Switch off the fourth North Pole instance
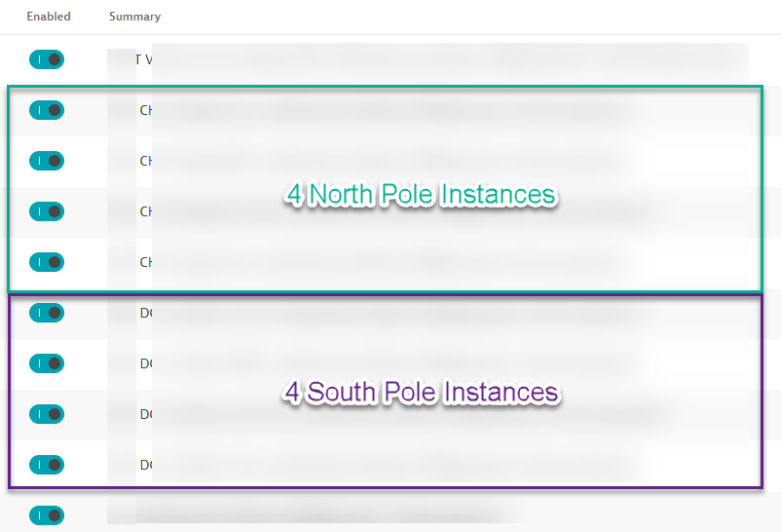 [47, 262]
